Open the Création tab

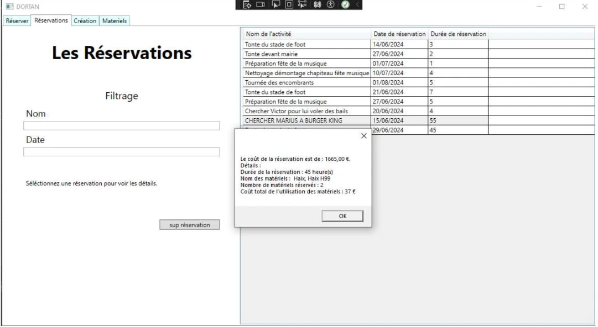85,20
